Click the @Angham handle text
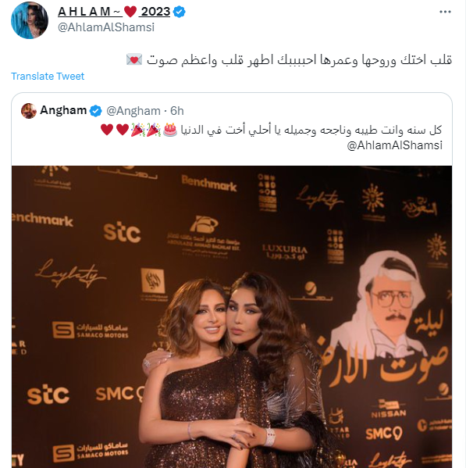466x468 pixels. (133, 111)
